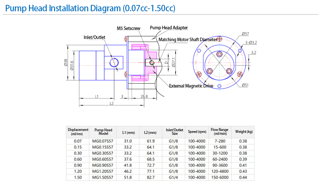This screenshot has height=185, width=321.
Task: Click the Ø38 vertical dimension label
Action: coord(66,63)
